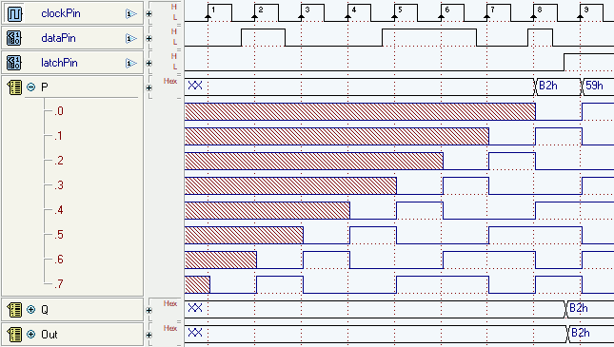Click the Q bus group icon
The image size is (614, 347).
point(14,310)
